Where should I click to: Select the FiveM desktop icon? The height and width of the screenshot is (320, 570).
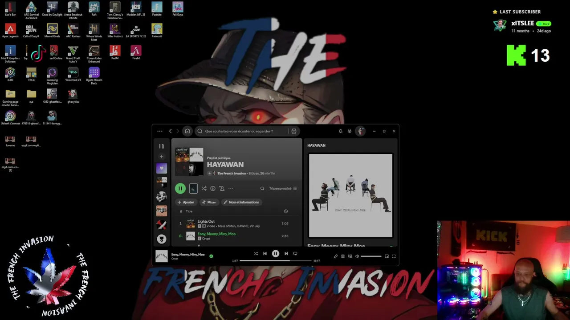(136, 53)
